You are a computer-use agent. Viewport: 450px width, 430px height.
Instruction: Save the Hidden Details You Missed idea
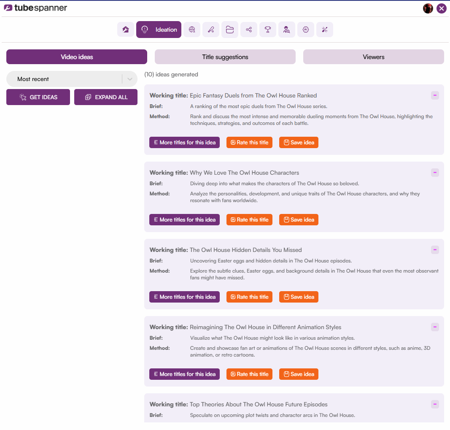point(299,297)
